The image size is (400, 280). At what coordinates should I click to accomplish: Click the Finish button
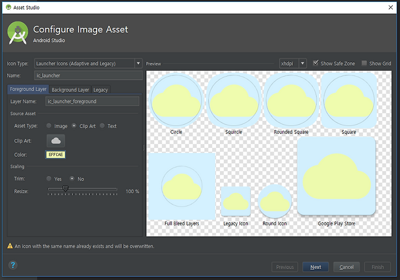coord(378,267)
